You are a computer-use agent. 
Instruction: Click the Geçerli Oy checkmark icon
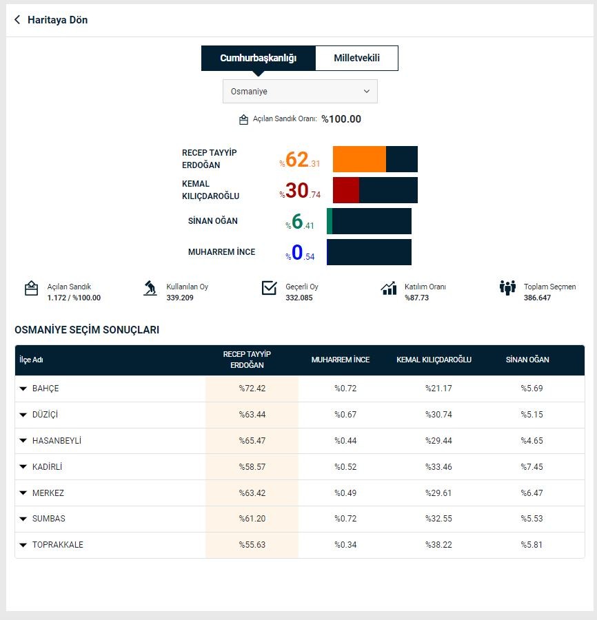click(x=270, y=288)
